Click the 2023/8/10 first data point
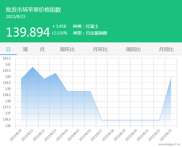This screenshot has height=147, width=182. tap(21, 79)
